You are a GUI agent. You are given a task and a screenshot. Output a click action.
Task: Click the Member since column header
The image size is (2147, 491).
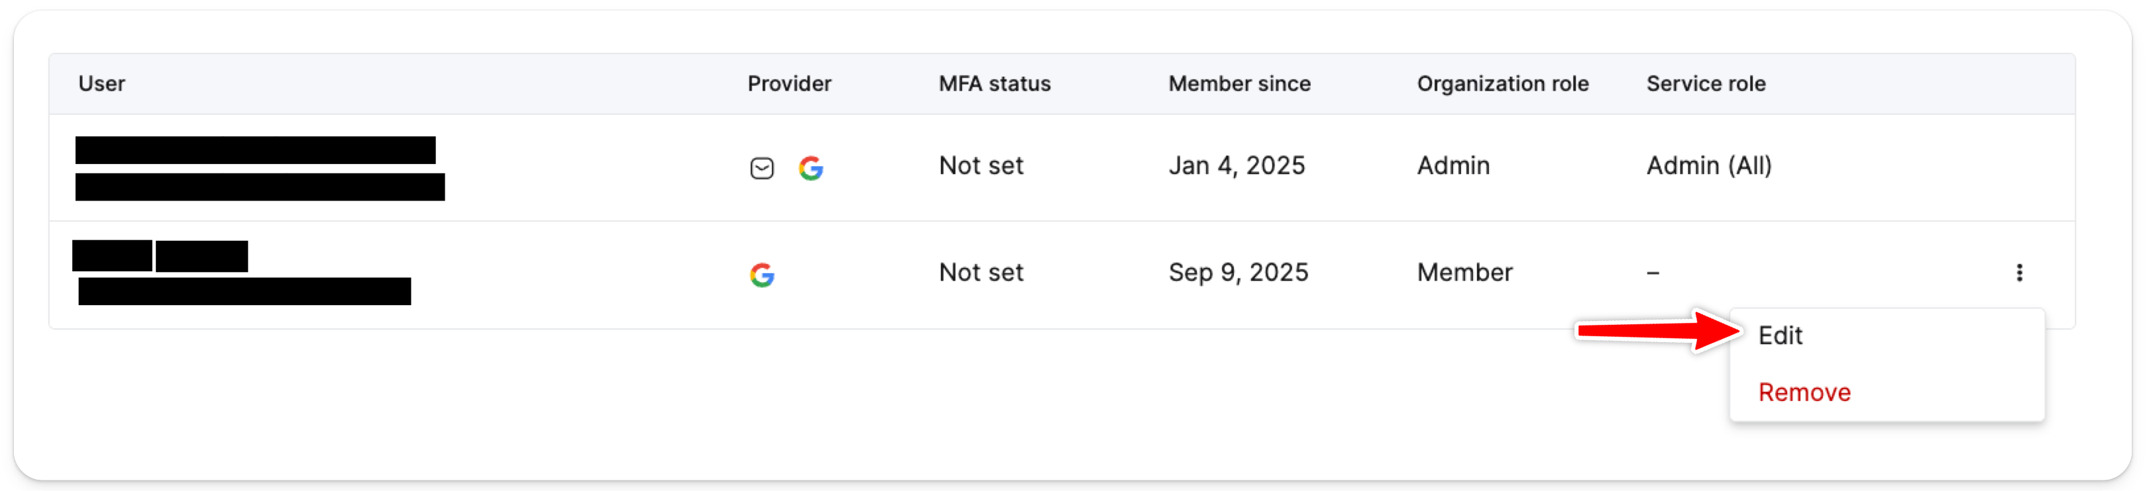click(1239, 83)
